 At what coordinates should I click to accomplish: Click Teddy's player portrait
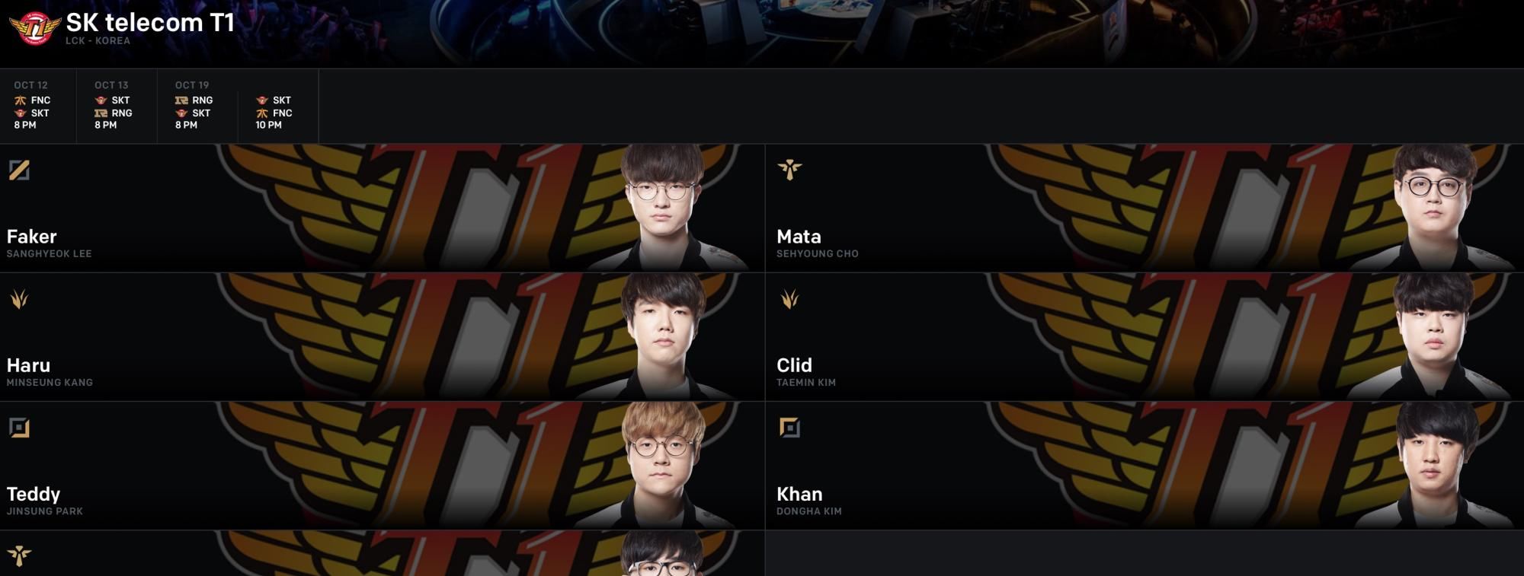(x=661, y=466)
